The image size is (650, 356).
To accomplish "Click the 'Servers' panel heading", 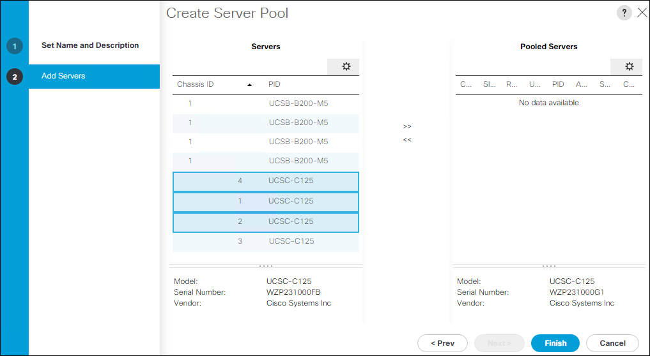I will (266, 47).
